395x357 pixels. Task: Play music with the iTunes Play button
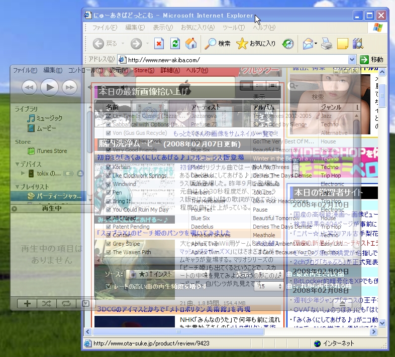[x=50, y=87]
